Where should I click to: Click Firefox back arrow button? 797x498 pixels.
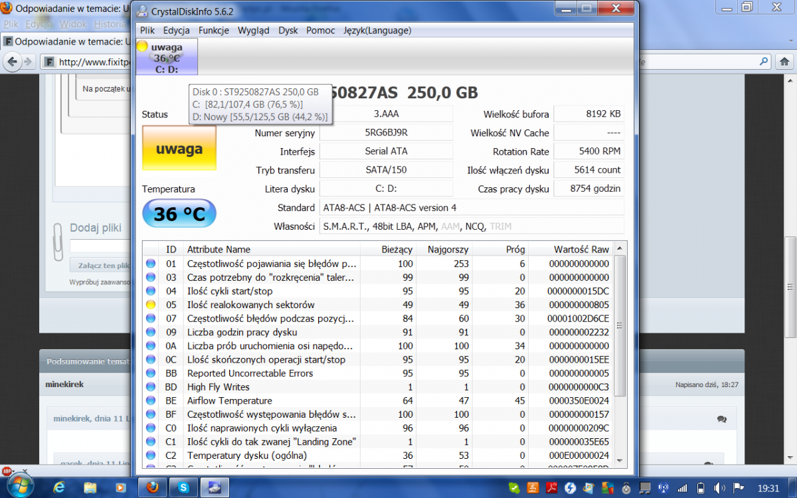coord(12,62)
